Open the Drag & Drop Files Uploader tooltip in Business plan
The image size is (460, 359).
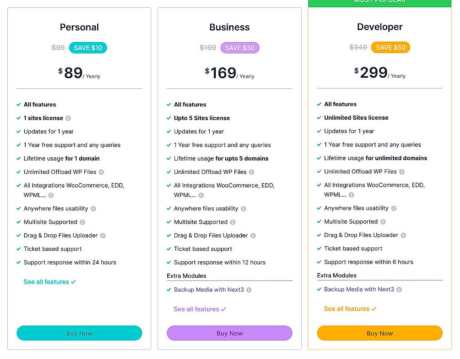[254, 235]
